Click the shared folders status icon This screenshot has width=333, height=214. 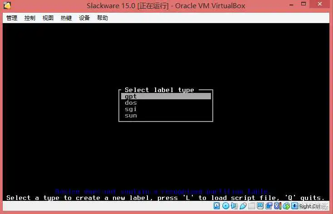pyautogui.click(x=252, y=205)
